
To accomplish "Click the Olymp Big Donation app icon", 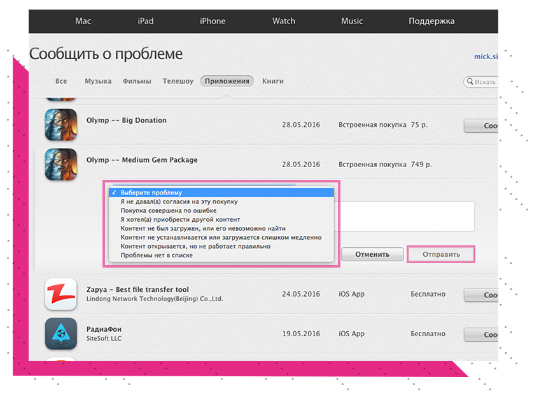I will [61, 125].
